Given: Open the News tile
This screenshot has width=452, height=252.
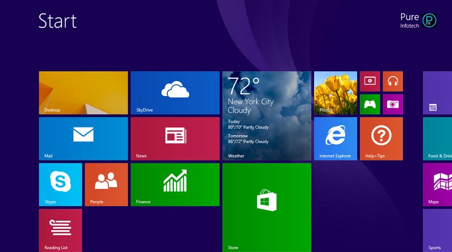Looking at the screenshot, I should [x=175, y=138].
